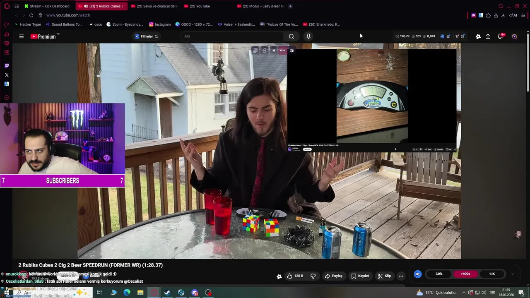Switch to the '2 Rubiks Cubes 2' active tab

pos(103,6)
